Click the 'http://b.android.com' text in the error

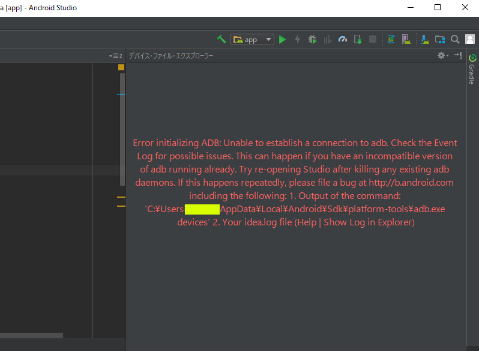[411, 183]
